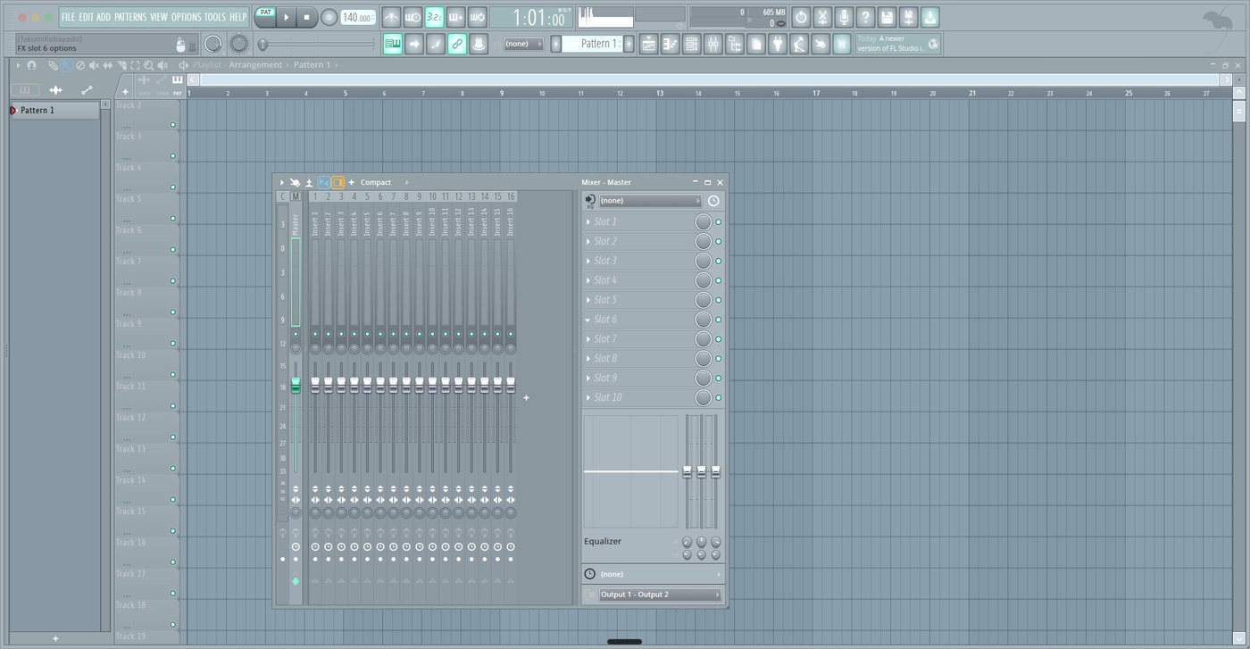
Task: Toggle Slot 10 enable switch
Action: (719, 398)
